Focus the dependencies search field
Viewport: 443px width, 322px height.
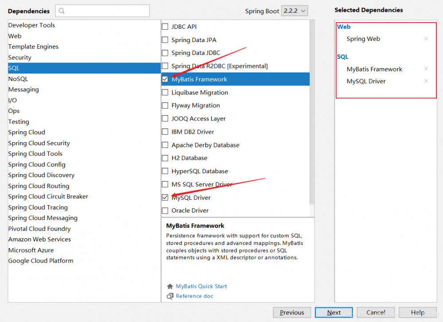pyautogui.click(x=102, y=11)
